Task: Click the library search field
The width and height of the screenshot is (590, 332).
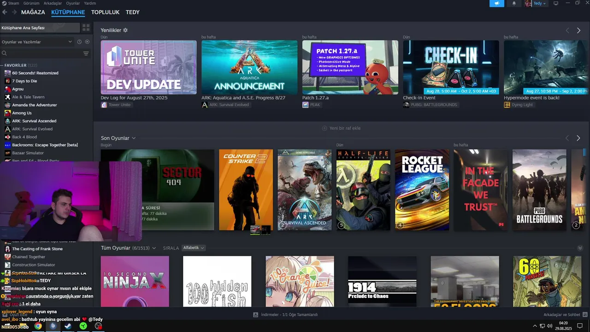Action: click(41, 53)
